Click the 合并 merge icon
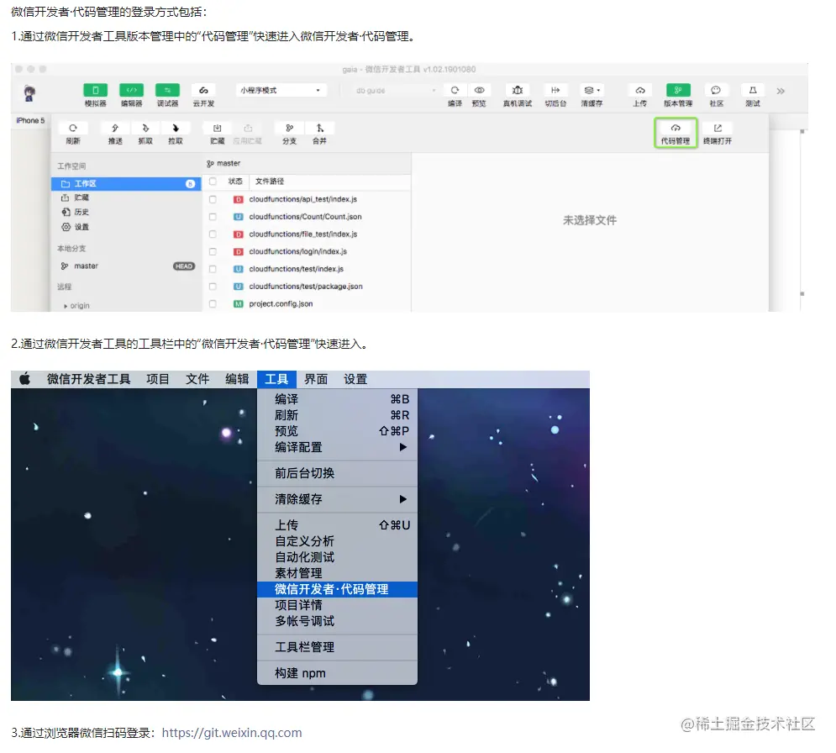The width and height of the screenshot is (836, 753). (x=320, y=128)
